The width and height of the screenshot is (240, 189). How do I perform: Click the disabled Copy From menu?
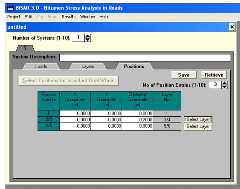pyautogui.click(x=47, y=17)
